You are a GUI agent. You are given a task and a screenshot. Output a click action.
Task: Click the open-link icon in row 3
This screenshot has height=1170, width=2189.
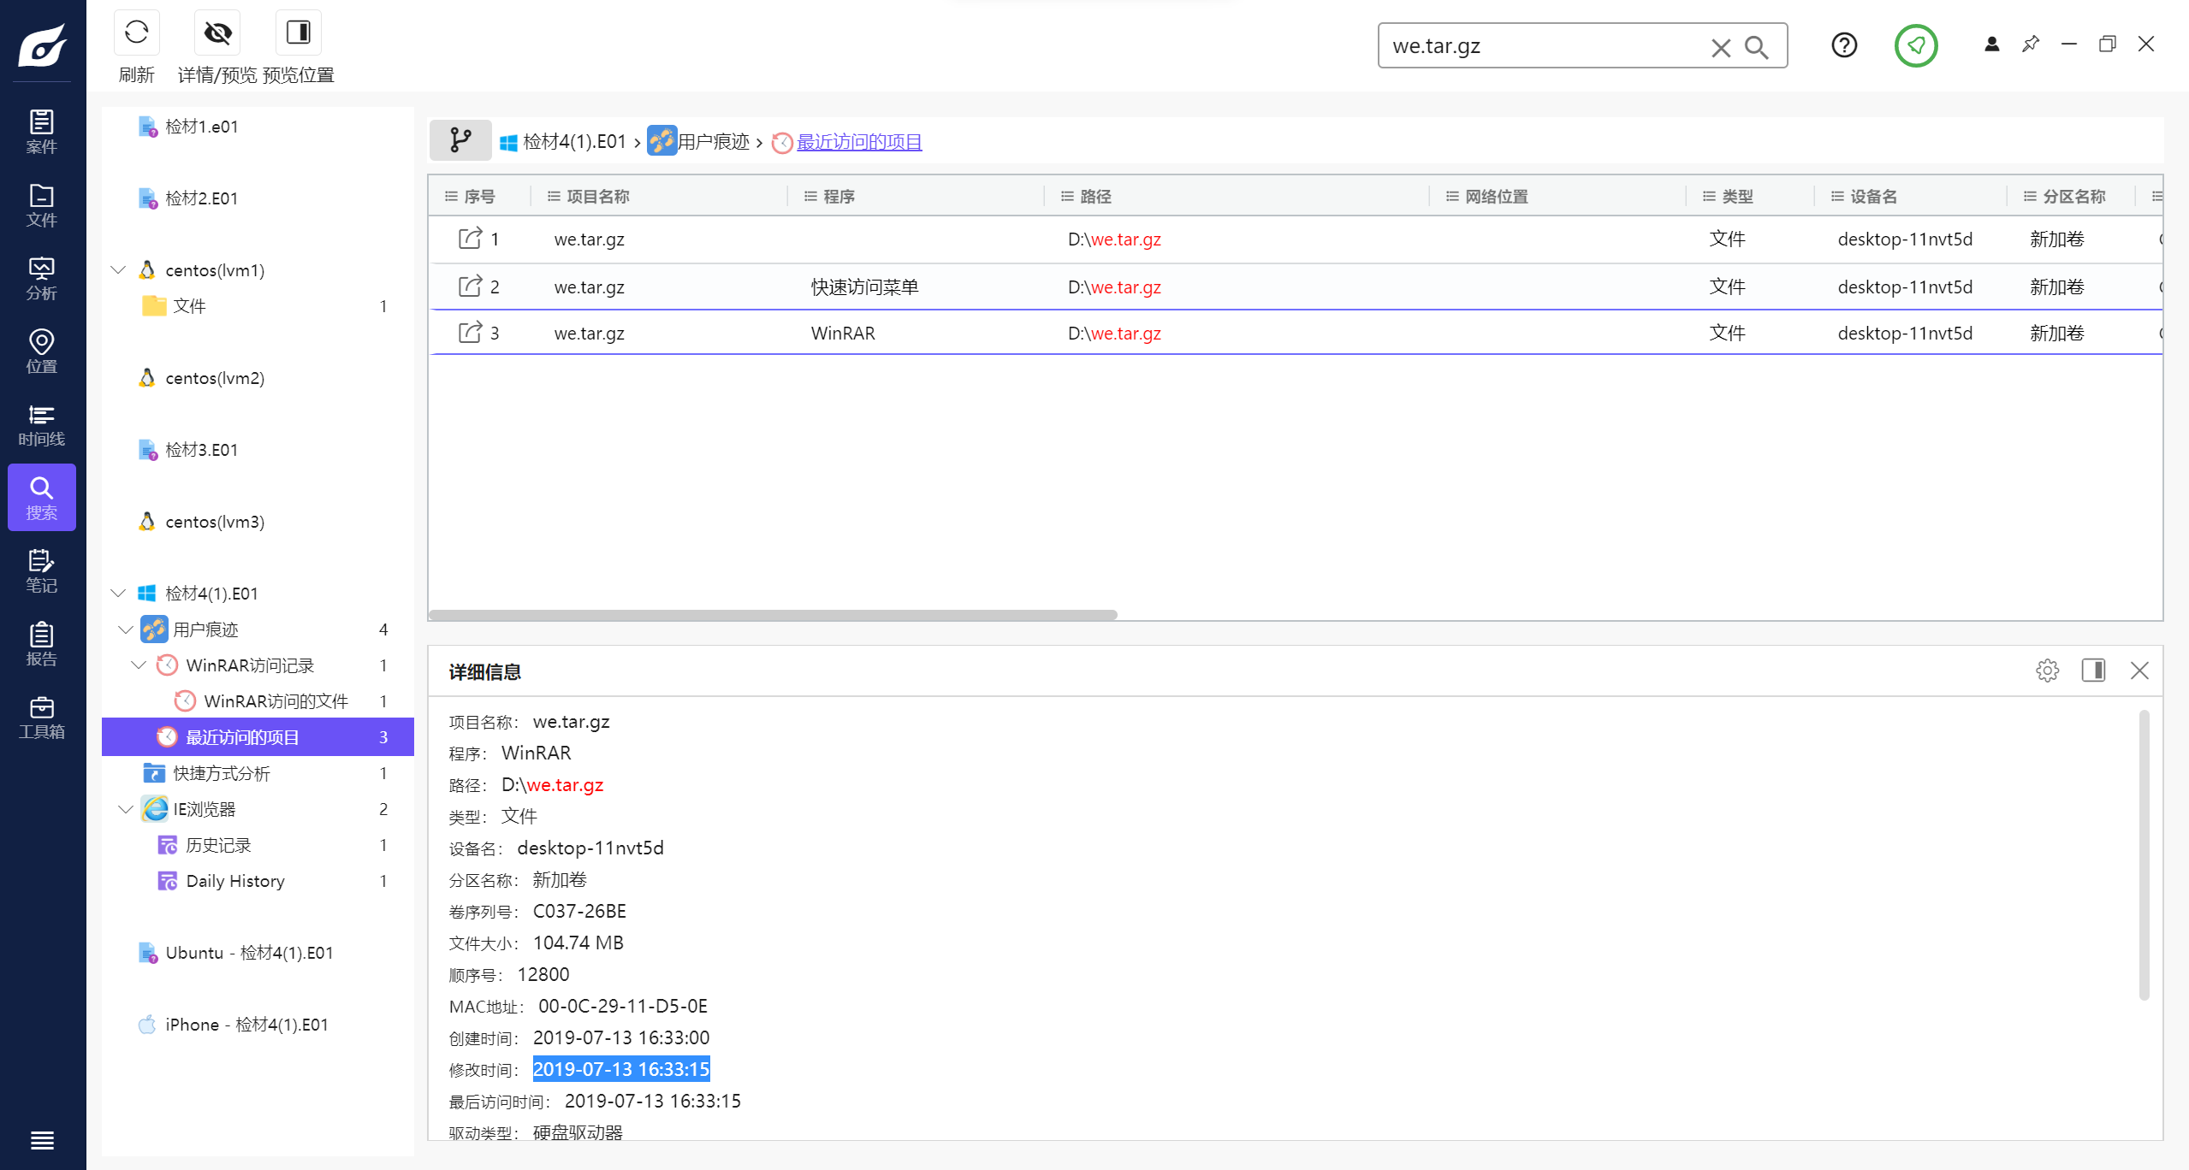[x=470, y=333]
